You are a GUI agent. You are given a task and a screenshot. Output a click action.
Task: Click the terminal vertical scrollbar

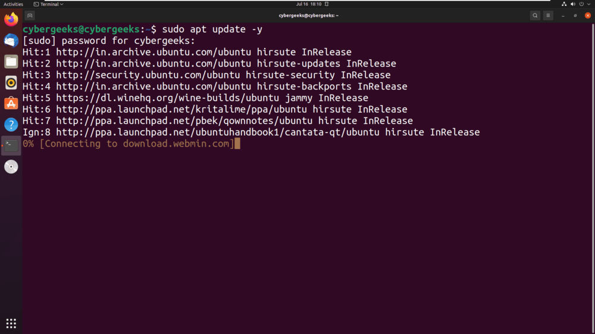[593, 178]
